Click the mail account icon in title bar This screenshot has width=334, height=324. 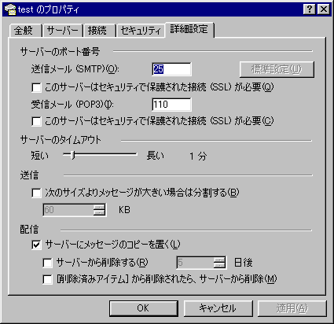click(10, 9)
